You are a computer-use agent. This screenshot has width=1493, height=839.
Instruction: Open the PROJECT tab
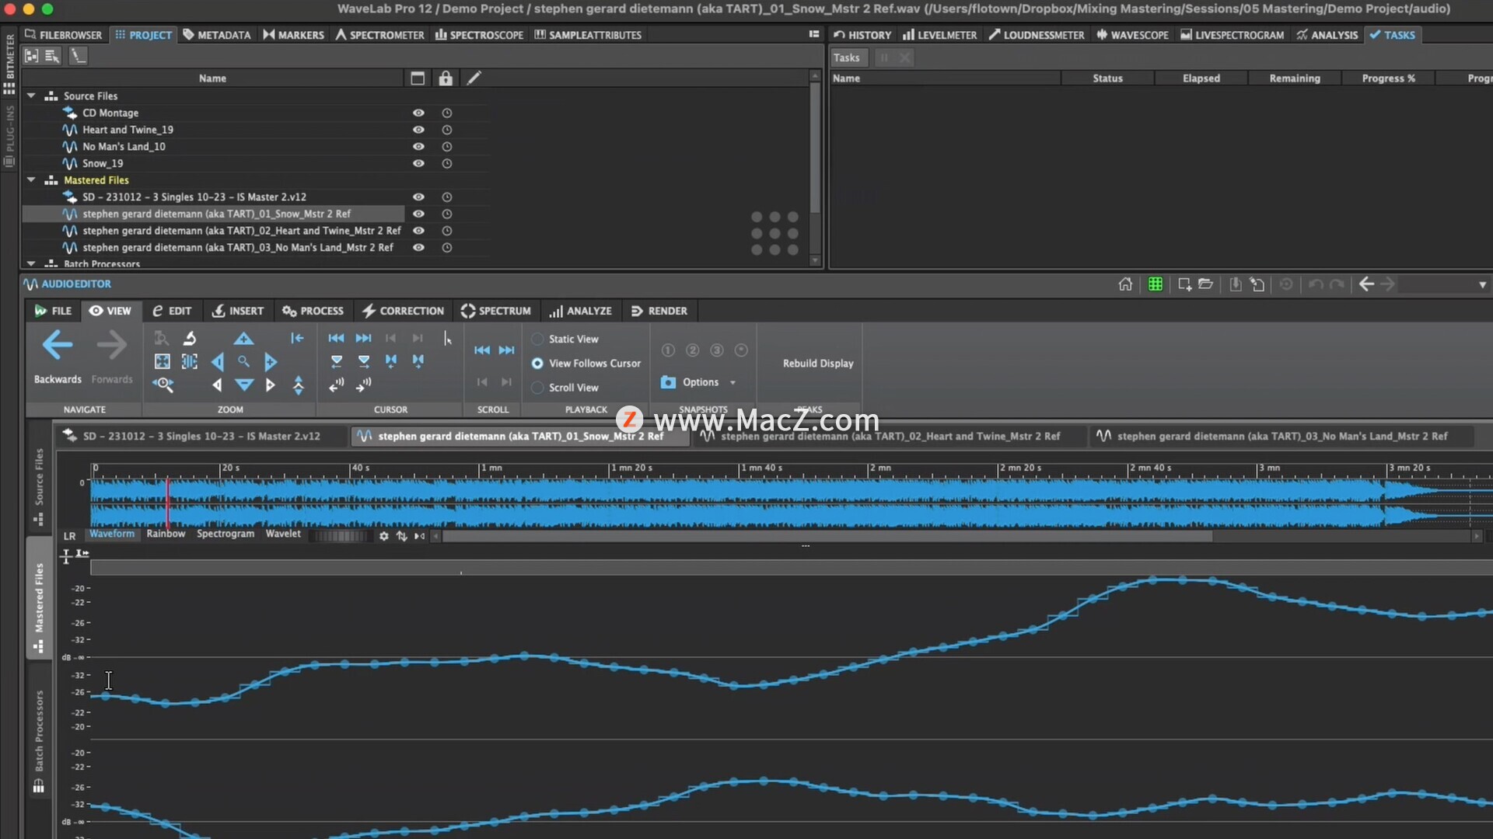[144, 35]
